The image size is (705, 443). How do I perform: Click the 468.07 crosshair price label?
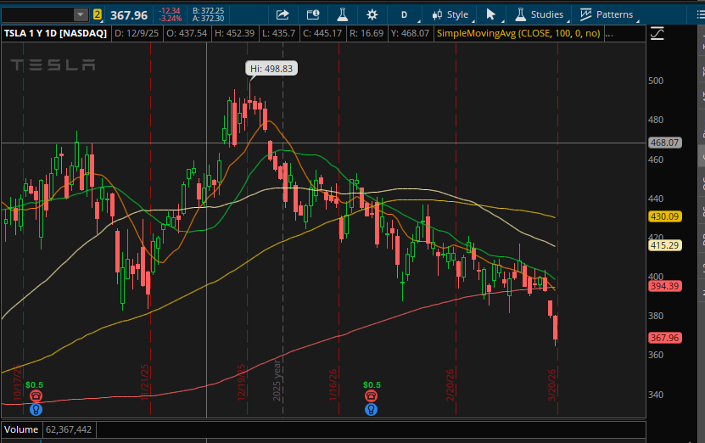click(665, 143)
